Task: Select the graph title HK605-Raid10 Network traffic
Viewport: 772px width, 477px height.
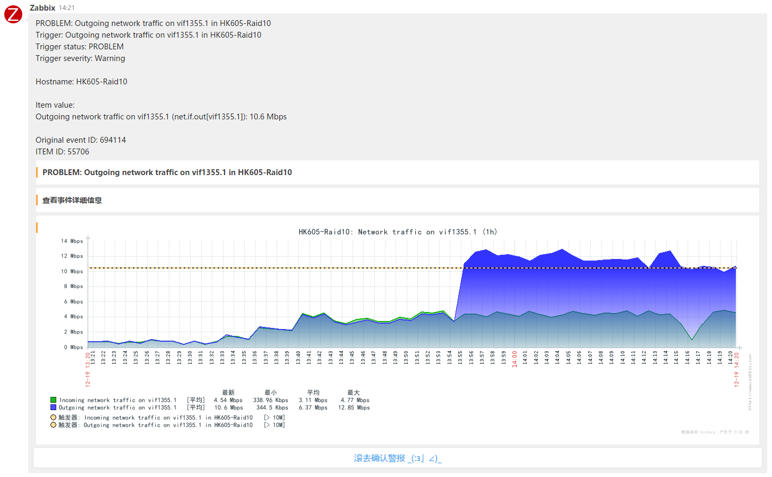Action: (x=398, y=232)
